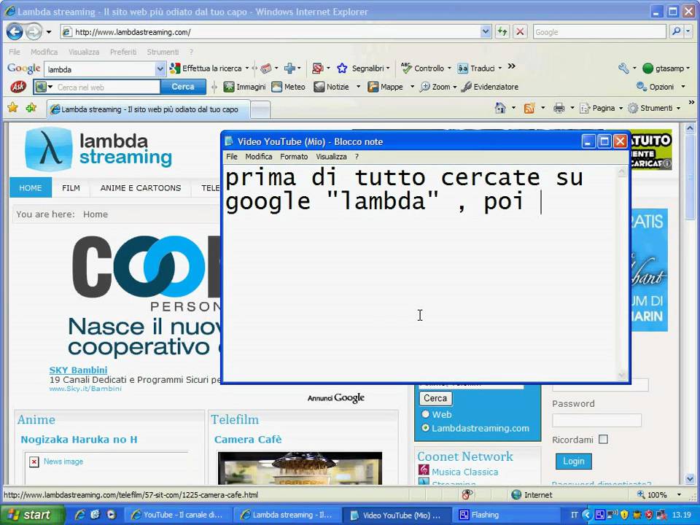Click the Windows start button
Image resolution: width=700 pixels, height=525 pixels.
pos(32,515)
